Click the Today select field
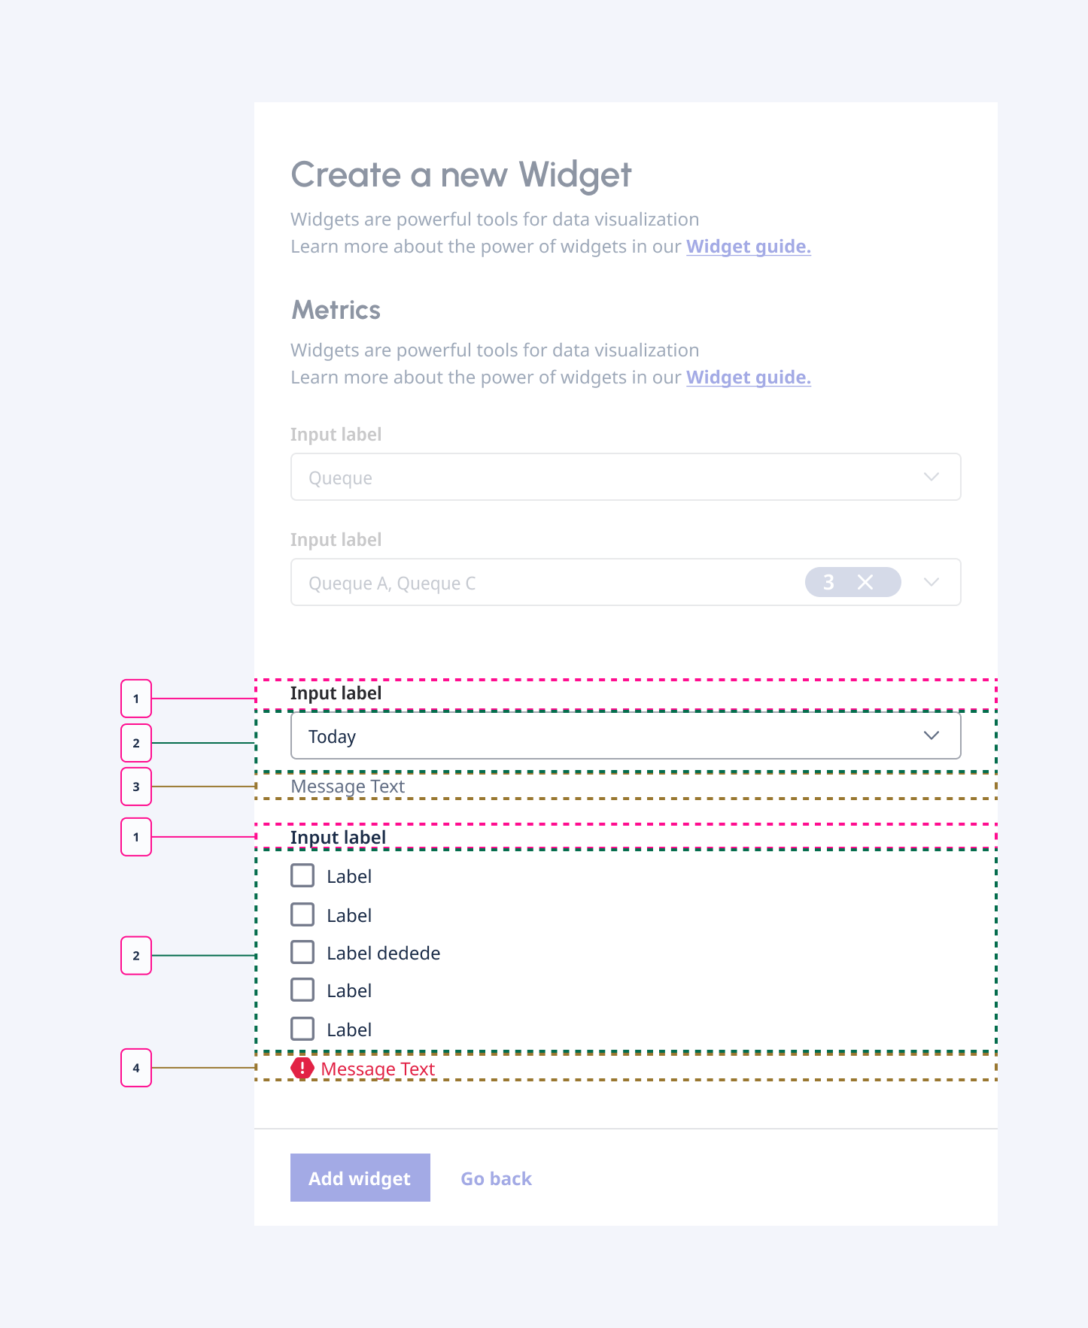 [602, 735]
